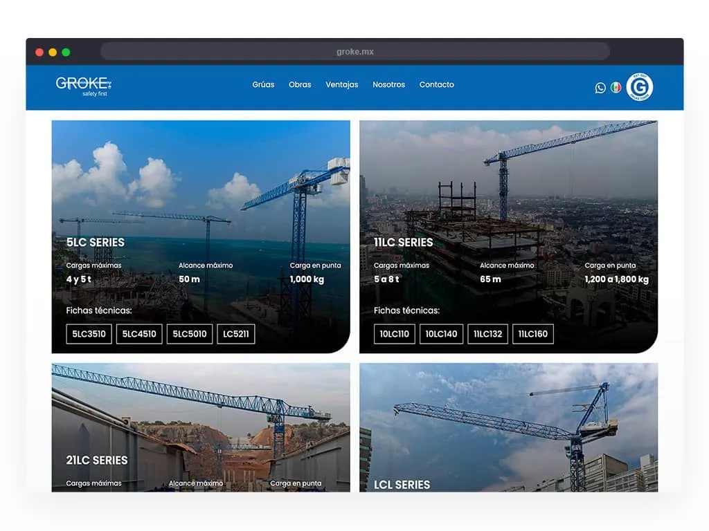Viewport: 709px width, 531px height.
Task: Open the 11LC160 technical sheet
Action: tap(533, 334)
